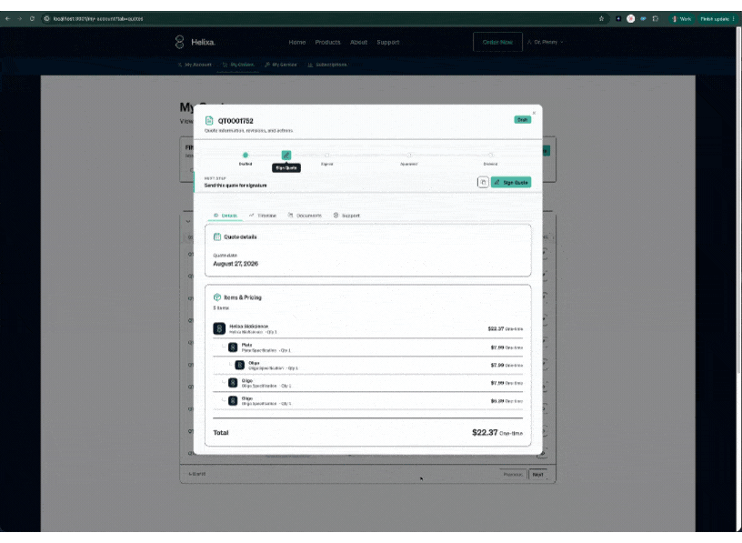Click the Helixa logo in the site header
This screenshot has height=543, width=742.
[195, 42]
